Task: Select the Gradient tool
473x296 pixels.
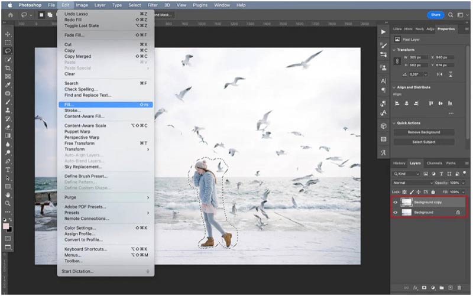Action: tap(8, 136)
